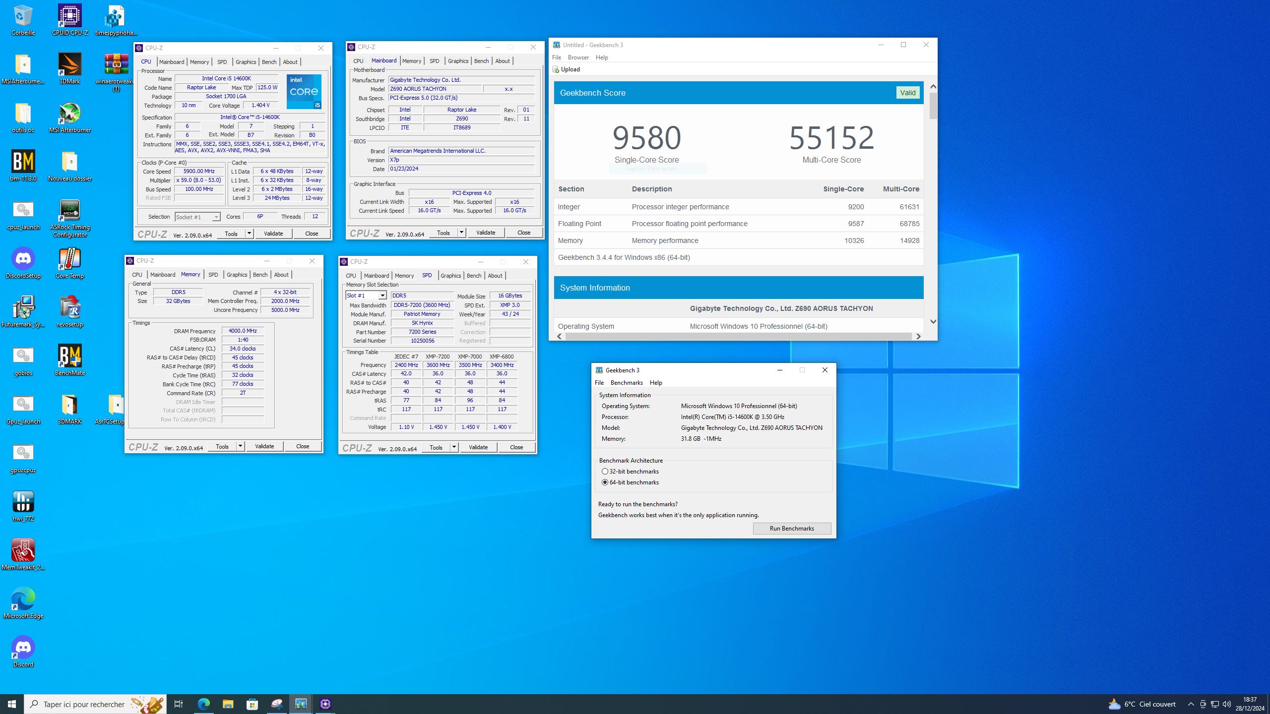Viewport: 1270px width, 714px height.
Task: Click the horizontal scrollbar right arrow in Geekbench
Action: (918, 336)
